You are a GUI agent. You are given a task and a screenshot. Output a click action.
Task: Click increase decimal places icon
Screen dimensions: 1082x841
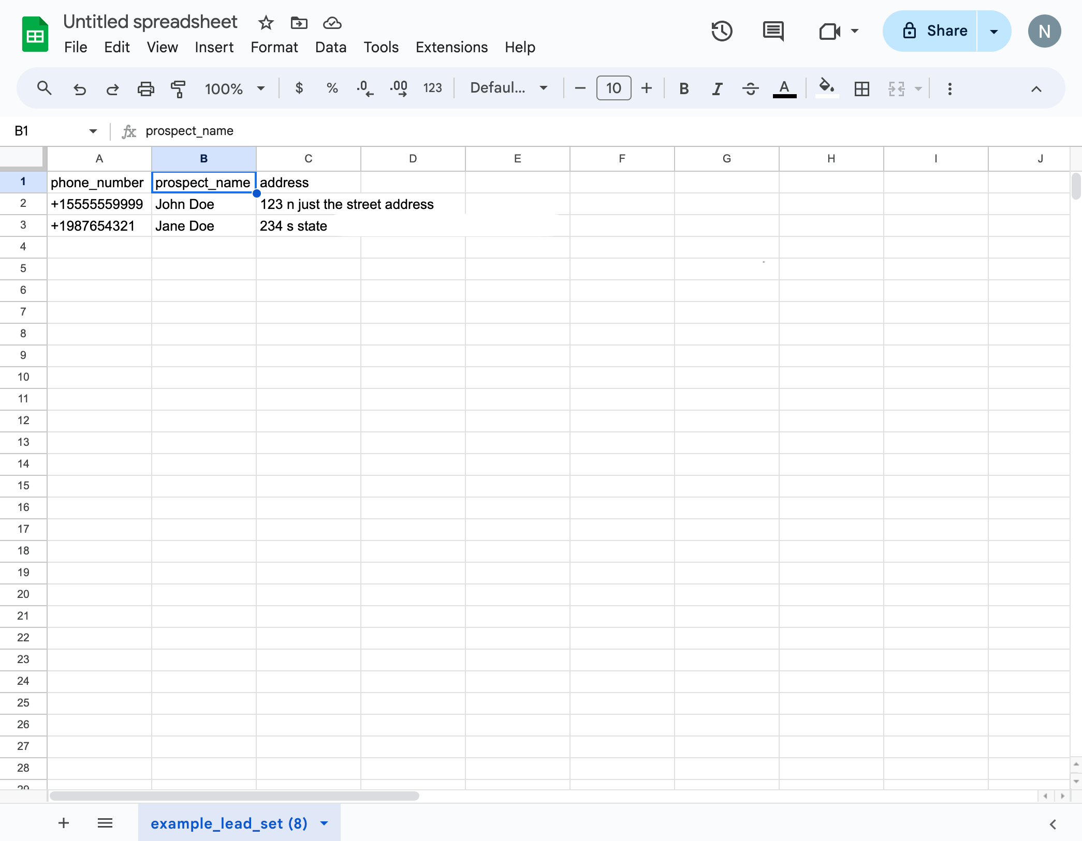(399, 88)
